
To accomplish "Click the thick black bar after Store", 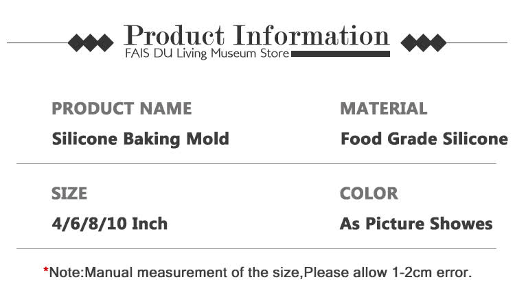I will pyautogui.click(x=341, y=54).
